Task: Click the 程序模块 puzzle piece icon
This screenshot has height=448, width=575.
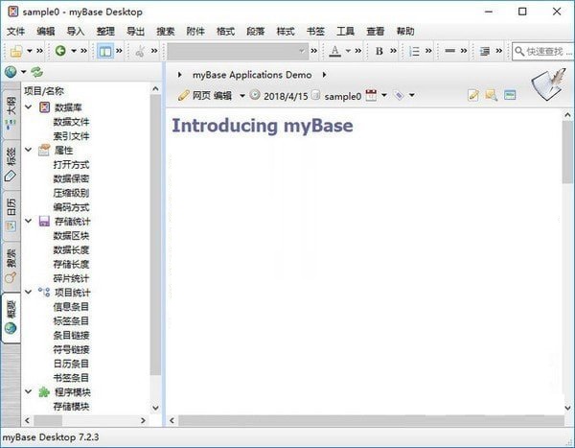Action: (44, 392)
